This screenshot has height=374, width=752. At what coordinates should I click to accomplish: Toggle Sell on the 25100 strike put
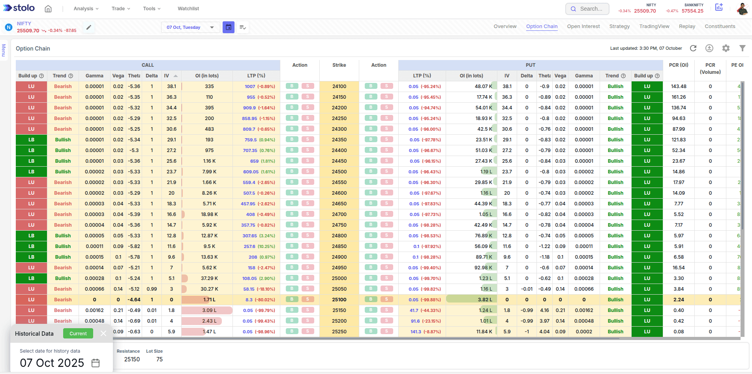click(386, 299)
